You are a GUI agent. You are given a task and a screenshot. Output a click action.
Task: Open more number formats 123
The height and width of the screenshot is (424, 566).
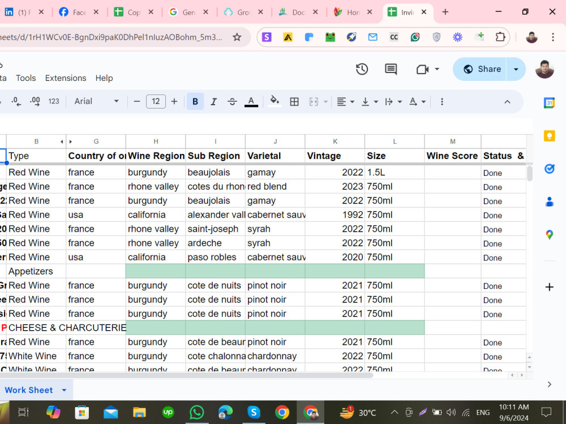click(54, 101)
